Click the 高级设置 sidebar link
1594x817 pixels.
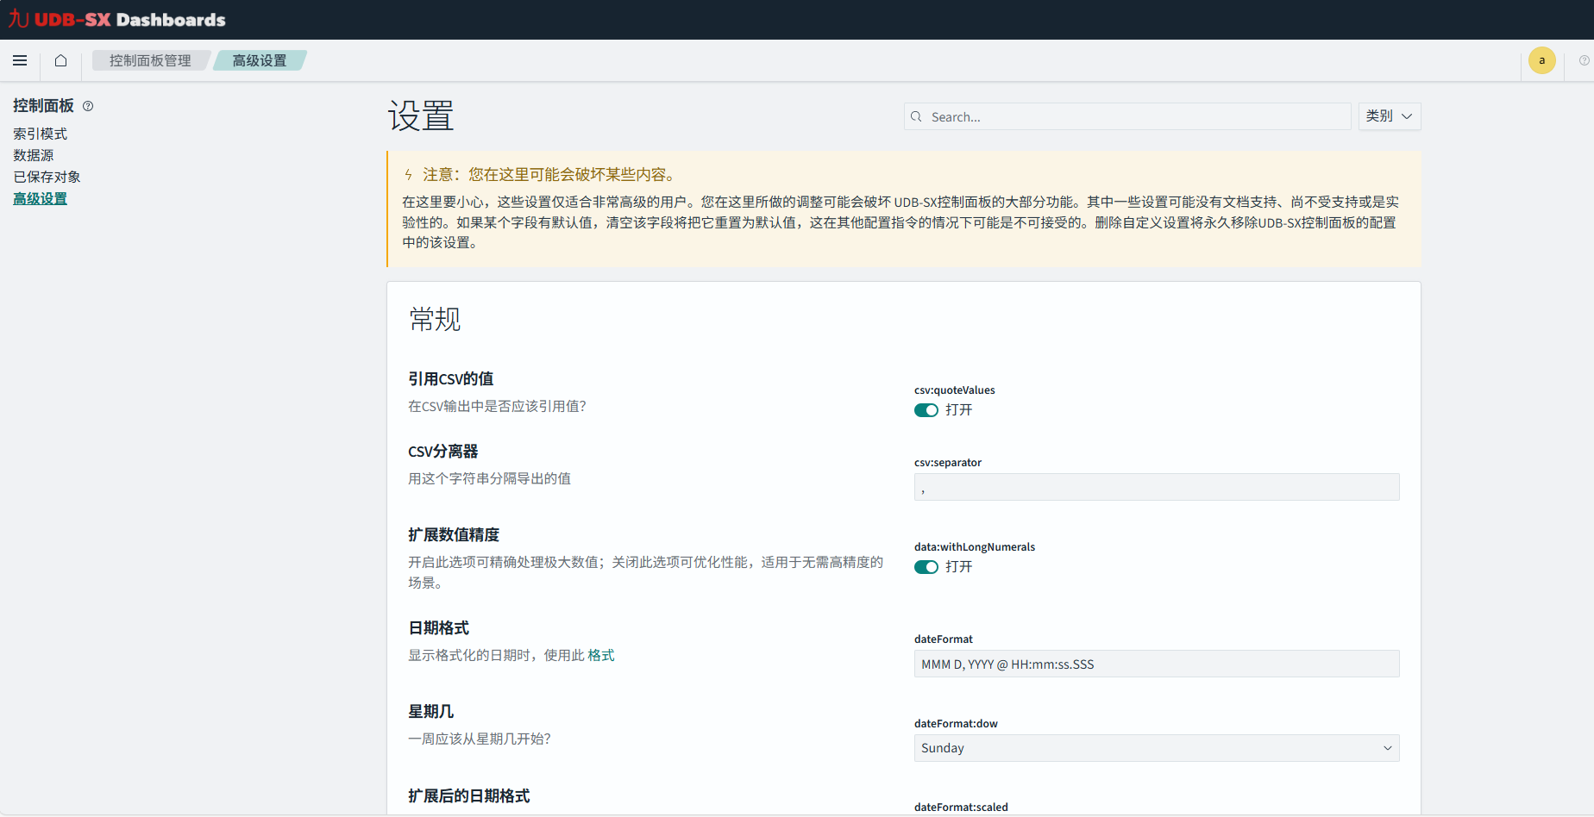point(40,198)
